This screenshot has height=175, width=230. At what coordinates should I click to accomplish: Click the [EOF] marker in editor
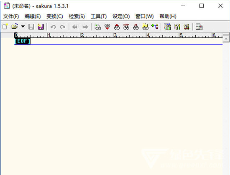(x=23, y=41)
